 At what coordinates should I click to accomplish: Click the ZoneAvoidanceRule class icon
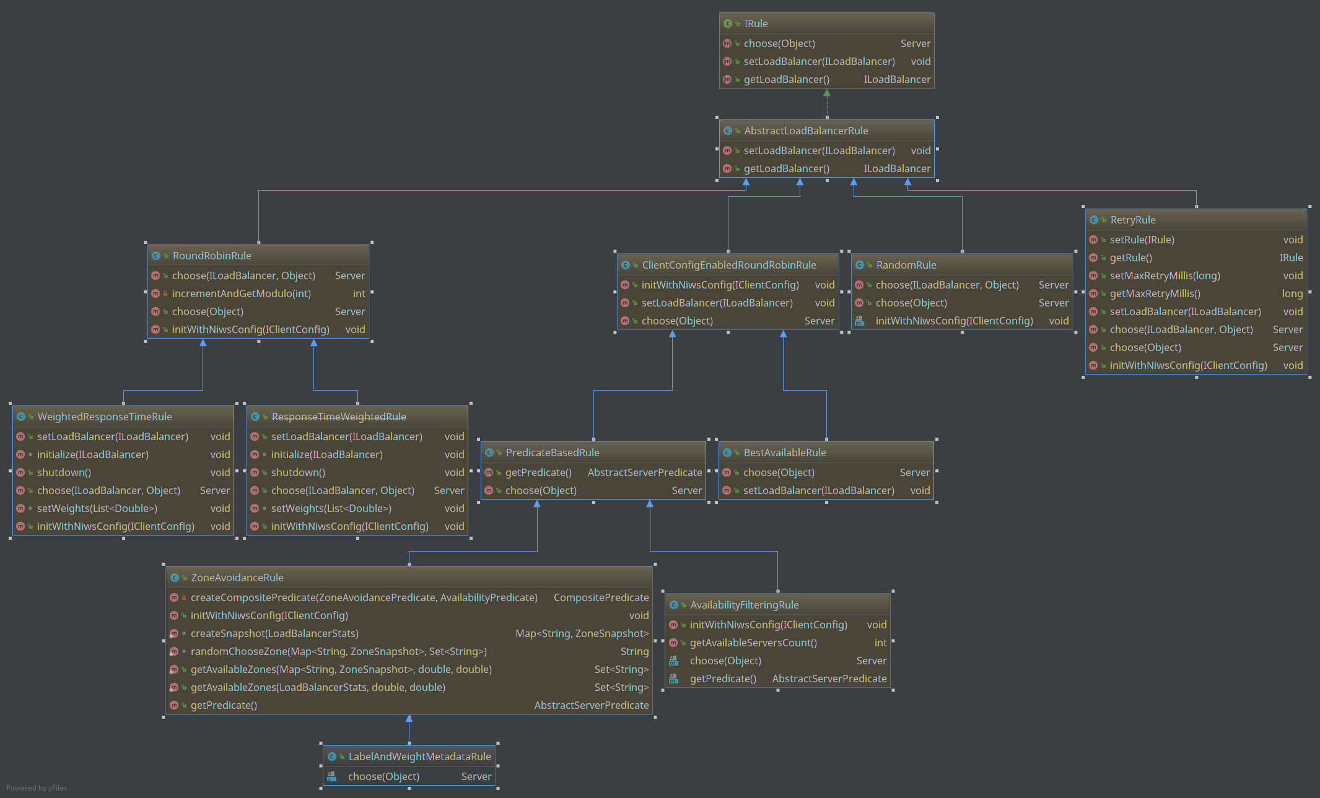175,578
